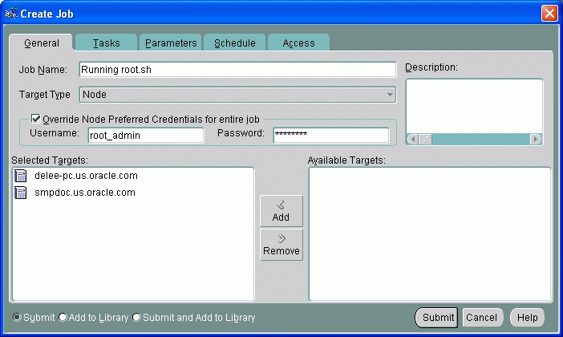This screenshot has width=563, height=337.
Task: Click the delee-pc.us.oracle.com node icon
Action: [21, 176]
